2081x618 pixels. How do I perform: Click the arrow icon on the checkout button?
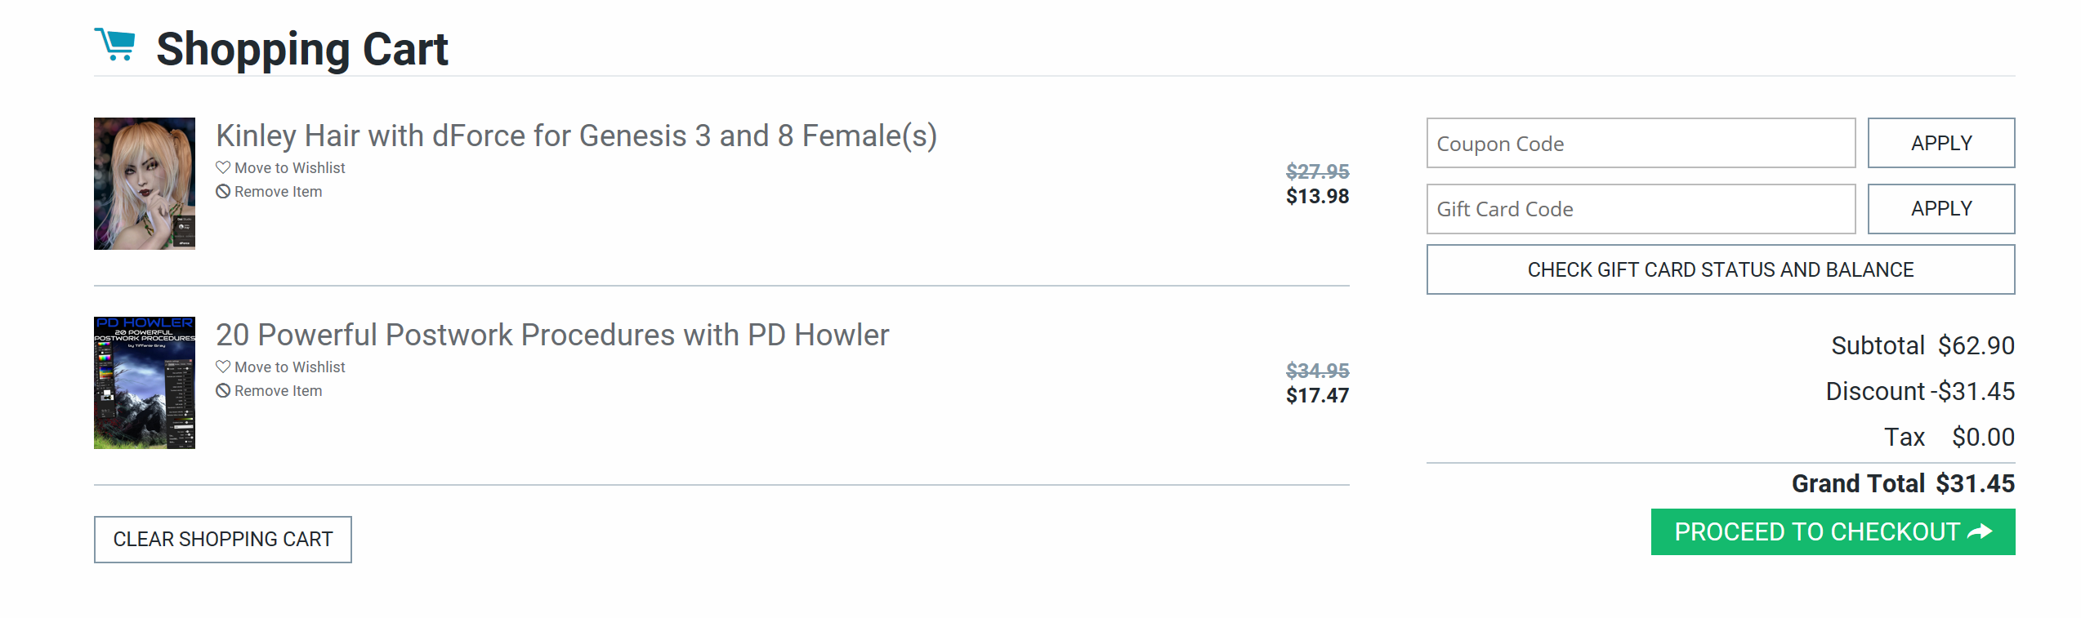[1980, 532]
